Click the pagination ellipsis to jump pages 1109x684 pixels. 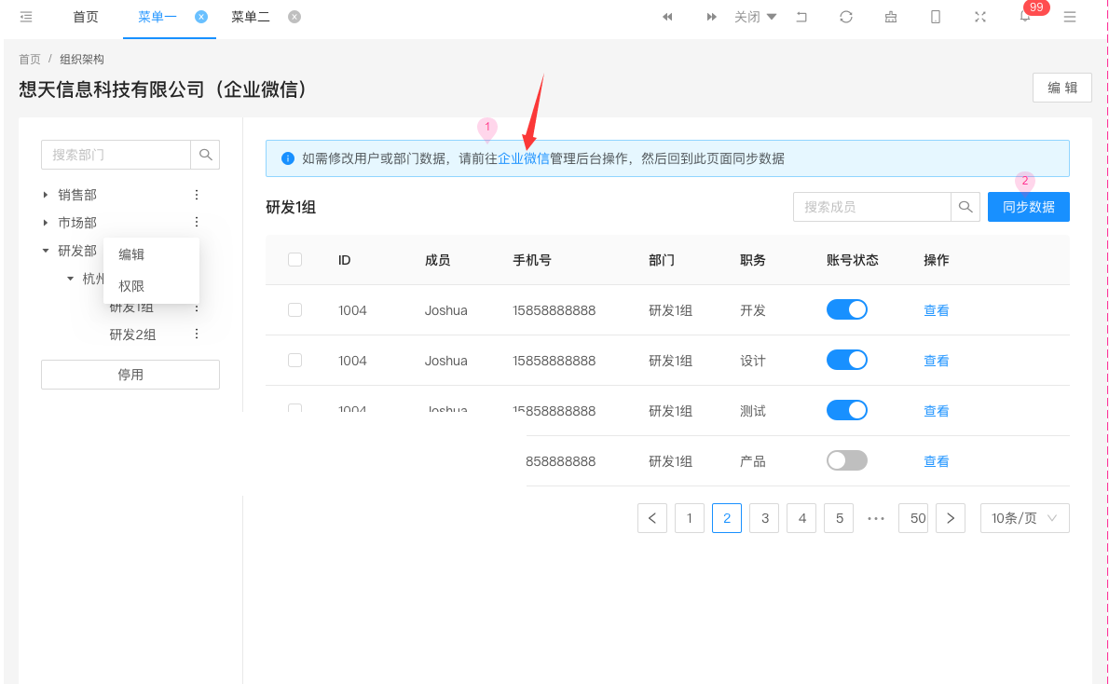[876, 518]
